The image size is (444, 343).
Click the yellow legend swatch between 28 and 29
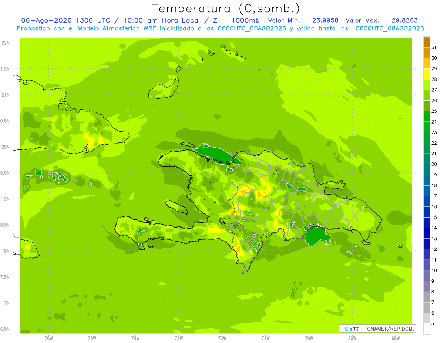coord(427,74)
